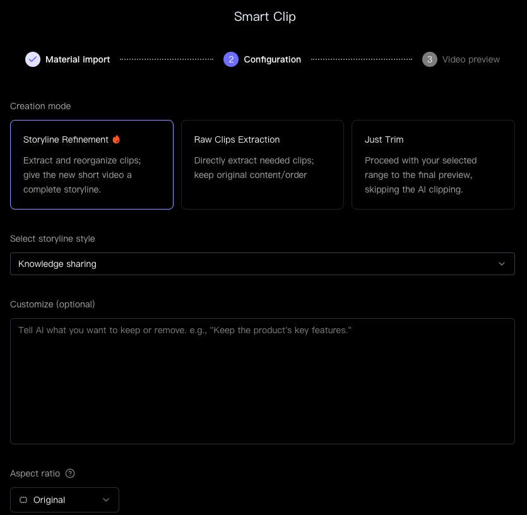Screen dimensions: 527x515
Task: Click the Select storyline style label
Action: tap(52, 239)
